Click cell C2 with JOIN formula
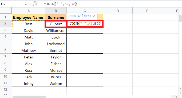Viewport: 182px width, 98px height. click(85, 24)
